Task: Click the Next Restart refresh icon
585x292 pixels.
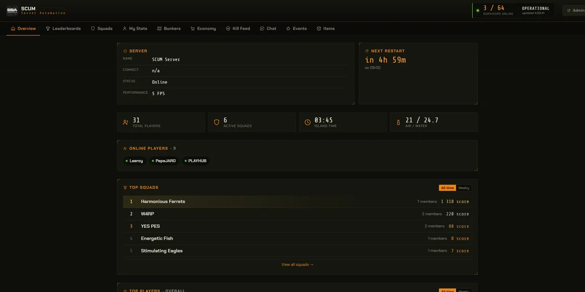Action: [367, 51]
